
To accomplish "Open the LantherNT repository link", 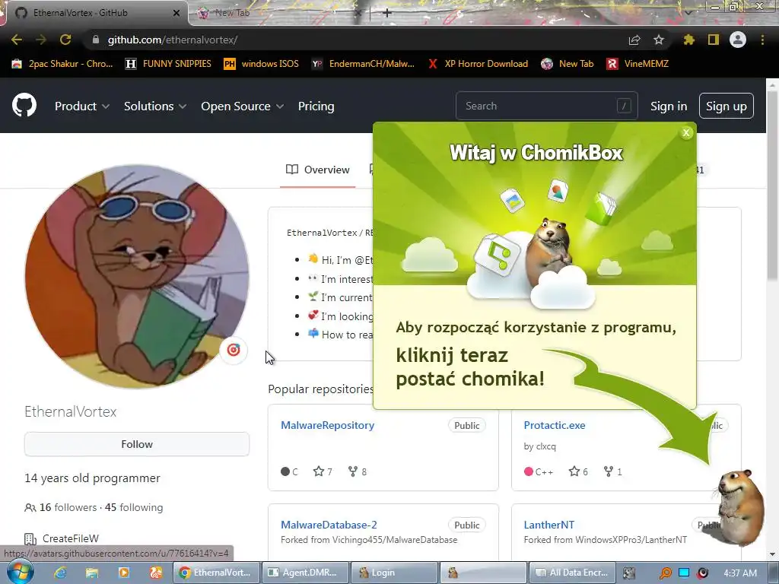I will (549, 525).
